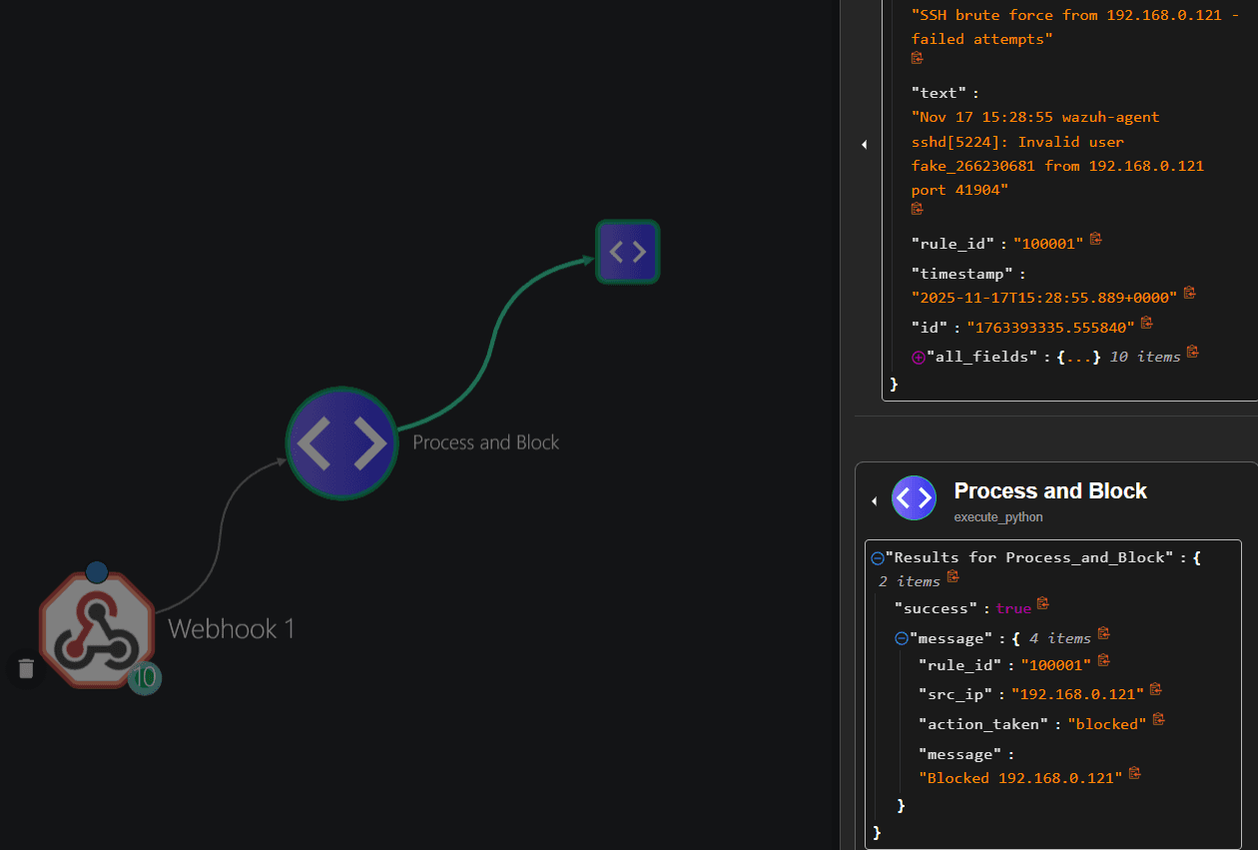
Task: Click the large Process and Block node
Action: click(342, 442)
